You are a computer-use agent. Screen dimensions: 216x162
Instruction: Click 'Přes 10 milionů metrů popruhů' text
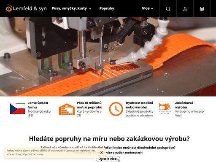pyautogui.click(x=89, y=105)
